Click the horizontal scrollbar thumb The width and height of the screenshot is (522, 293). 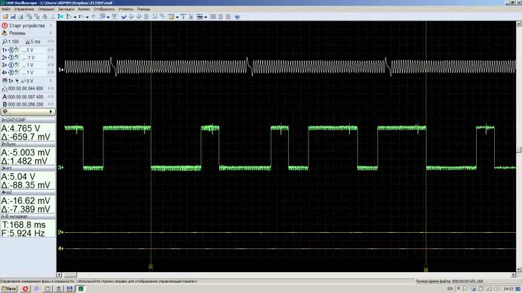(70, 274)
